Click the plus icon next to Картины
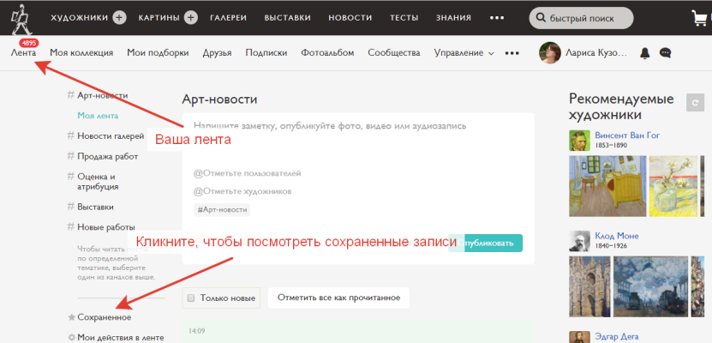The width and height of the screenshot is (712, 343). click(x=190, y=18)
